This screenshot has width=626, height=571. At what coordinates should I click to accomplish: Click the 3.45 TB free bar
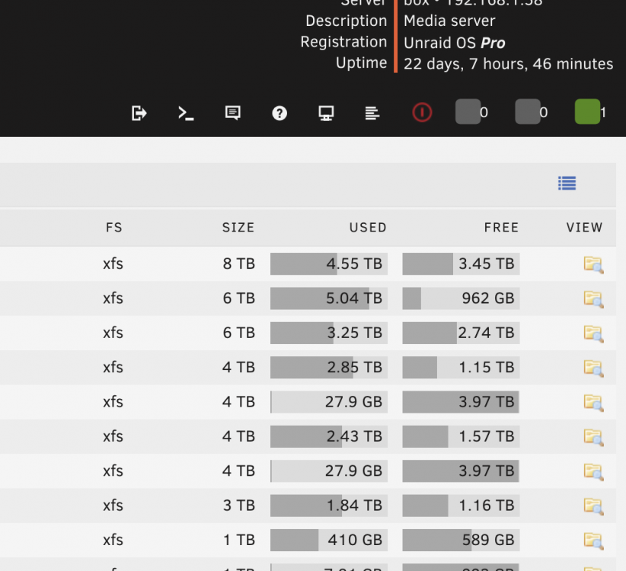[461, 263]
